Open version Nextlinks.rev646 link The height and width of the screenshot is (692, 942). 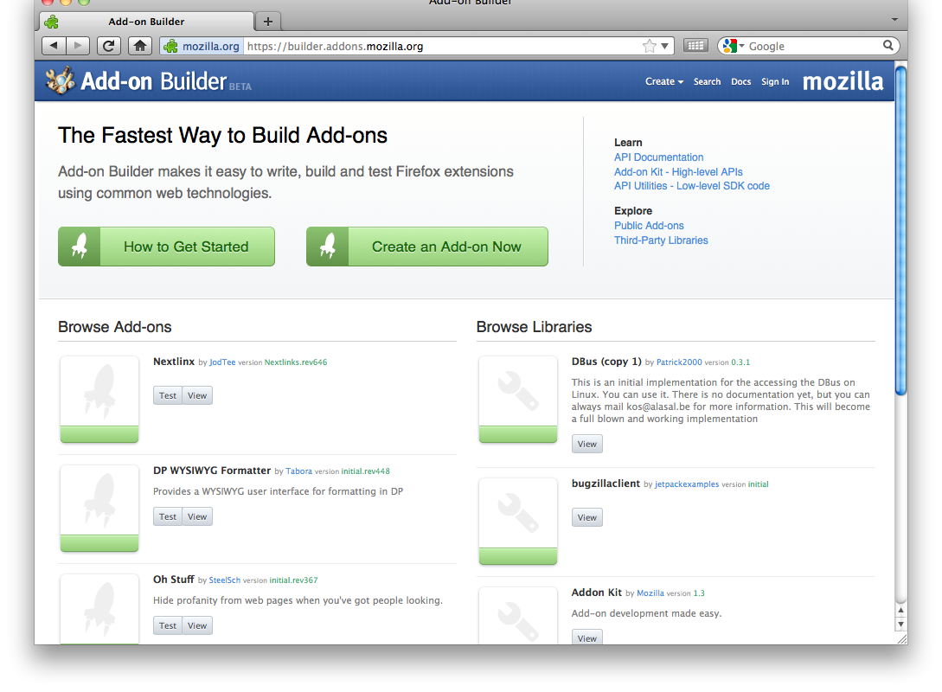(296, 362)
